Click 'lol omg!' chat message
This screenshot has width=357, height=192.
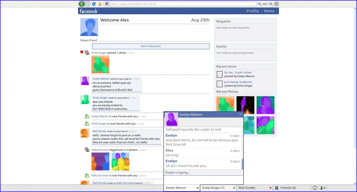point(172,155)
